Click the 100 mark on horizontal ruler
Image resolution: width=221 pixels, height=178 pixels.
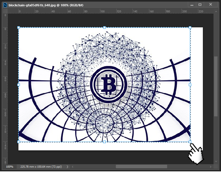click(x=103, y=12)
